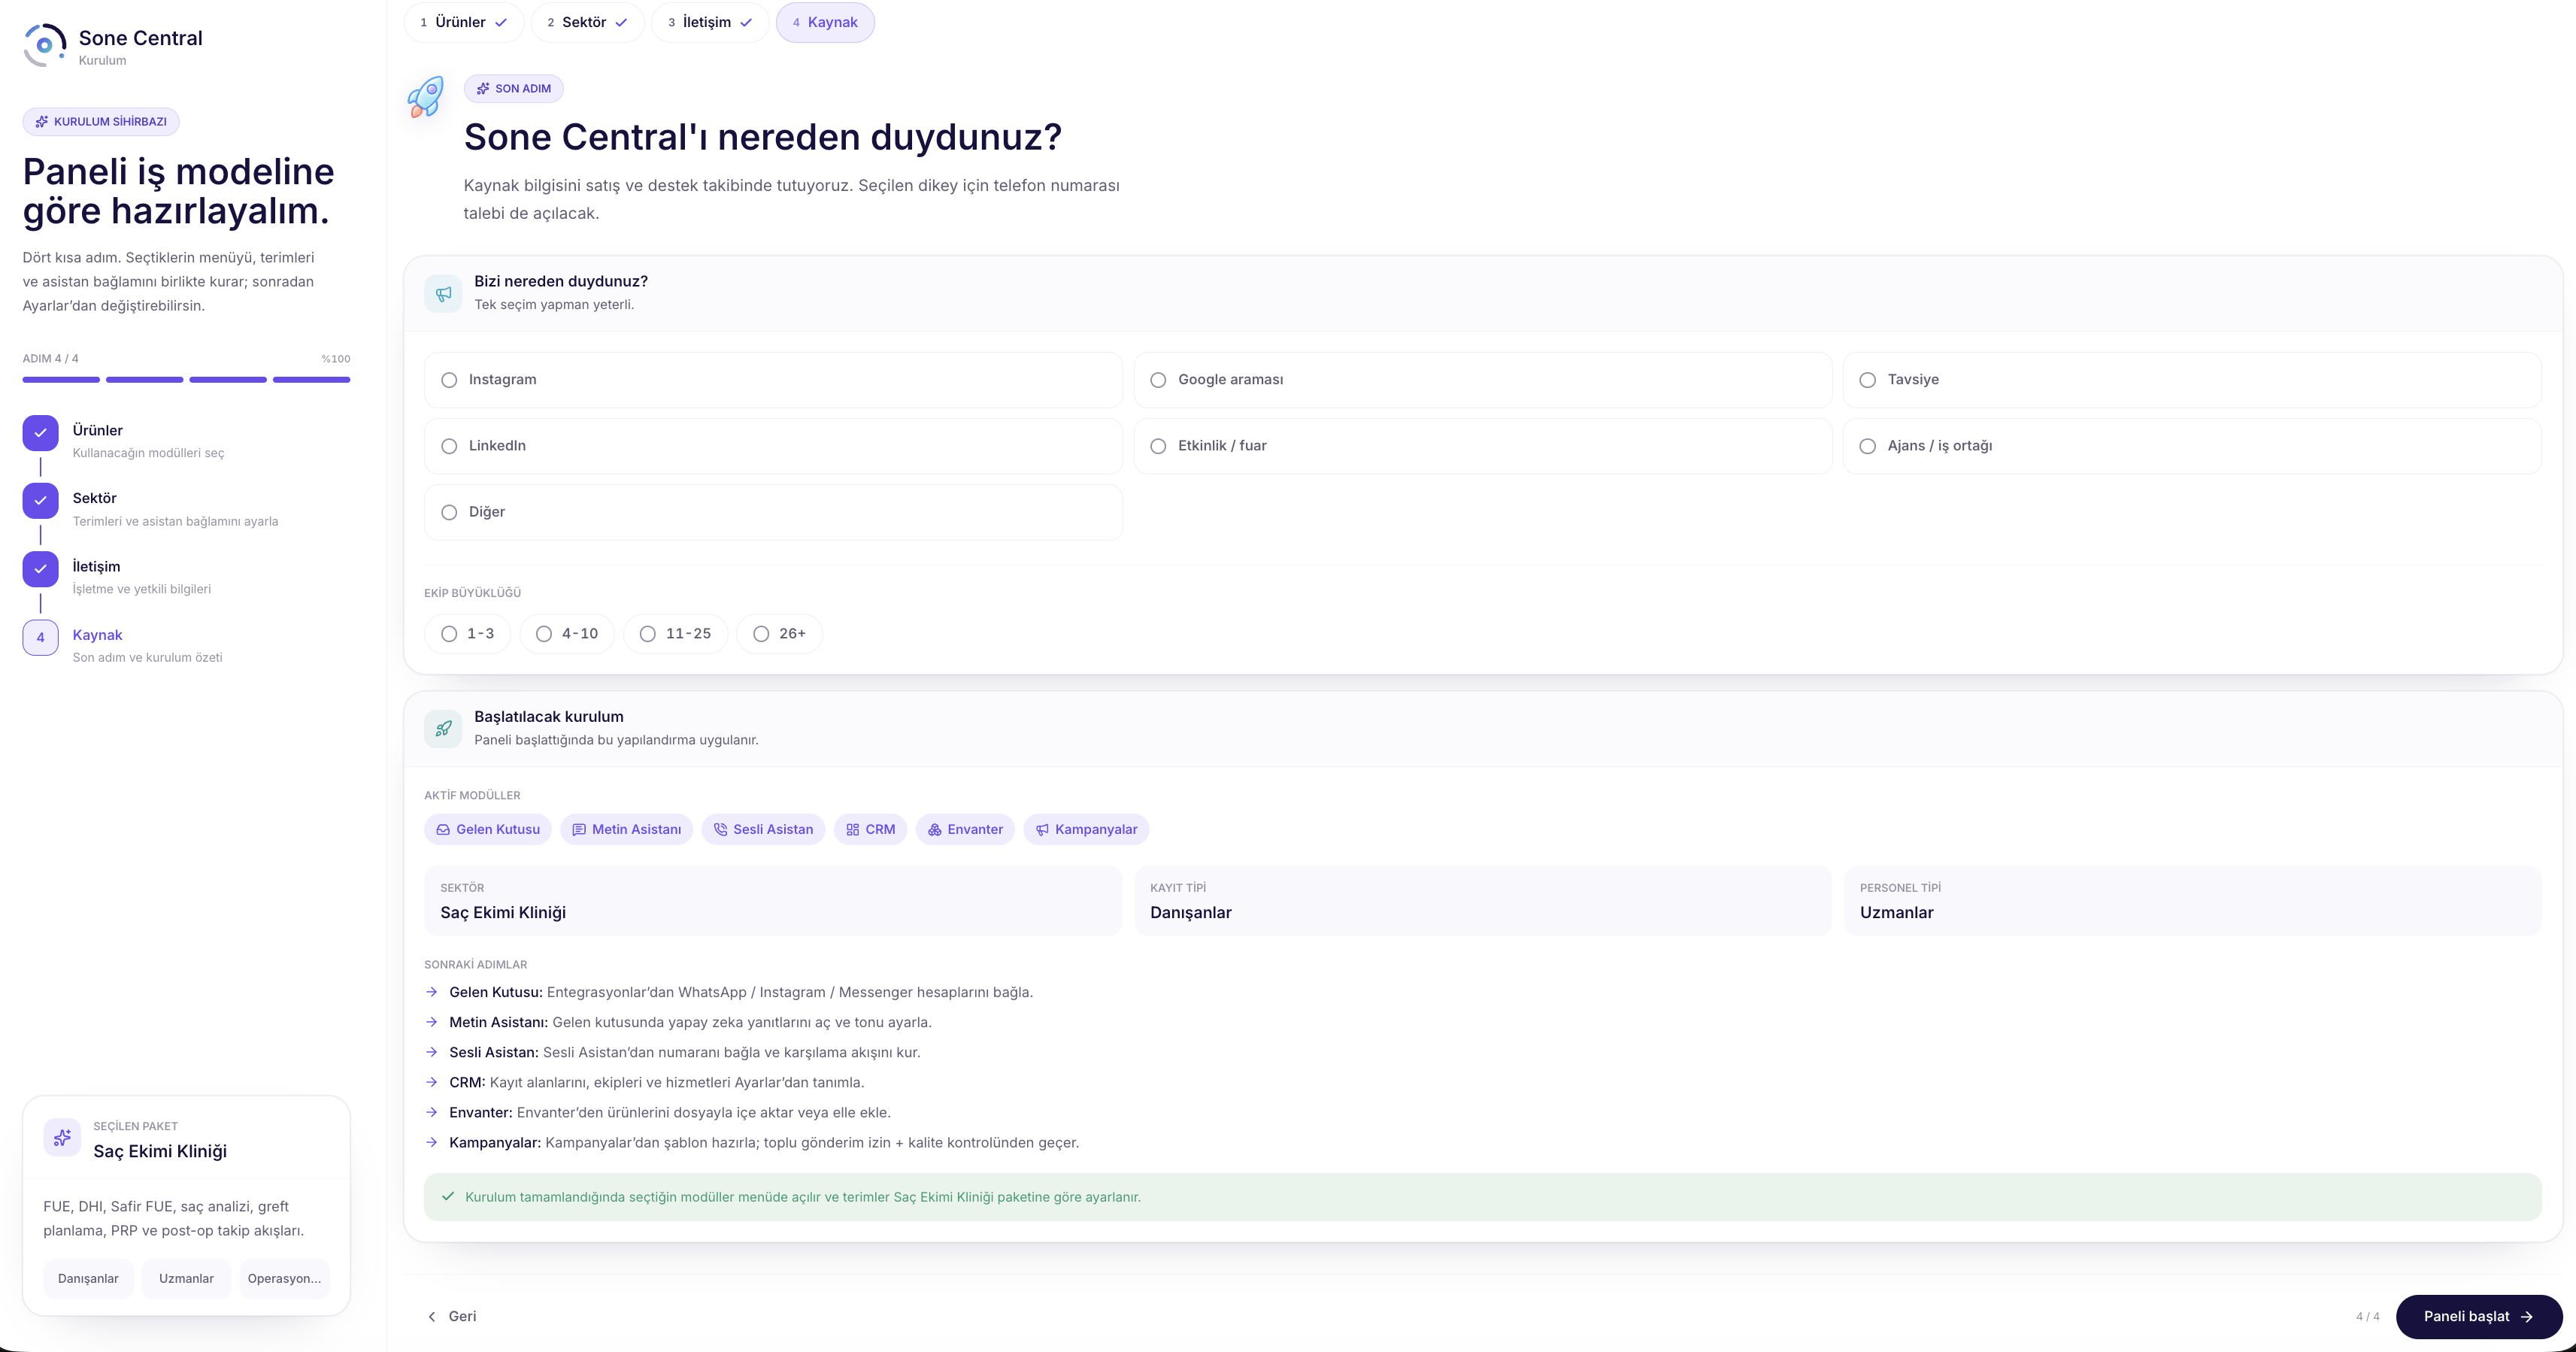The height and width of the screenshot is (1352, 2576).
Task: Open İletişim step in sidebar list
Action: (186, 577)
